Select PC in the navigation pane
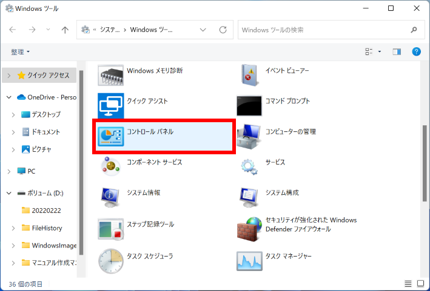This screenshot has height=291, width=430. (x=26, y=171)
